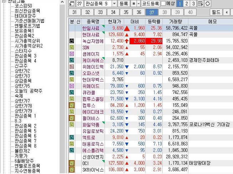
Task: Select 엔벨로프기법 in the group tree
Action: [x=27, y=26]
